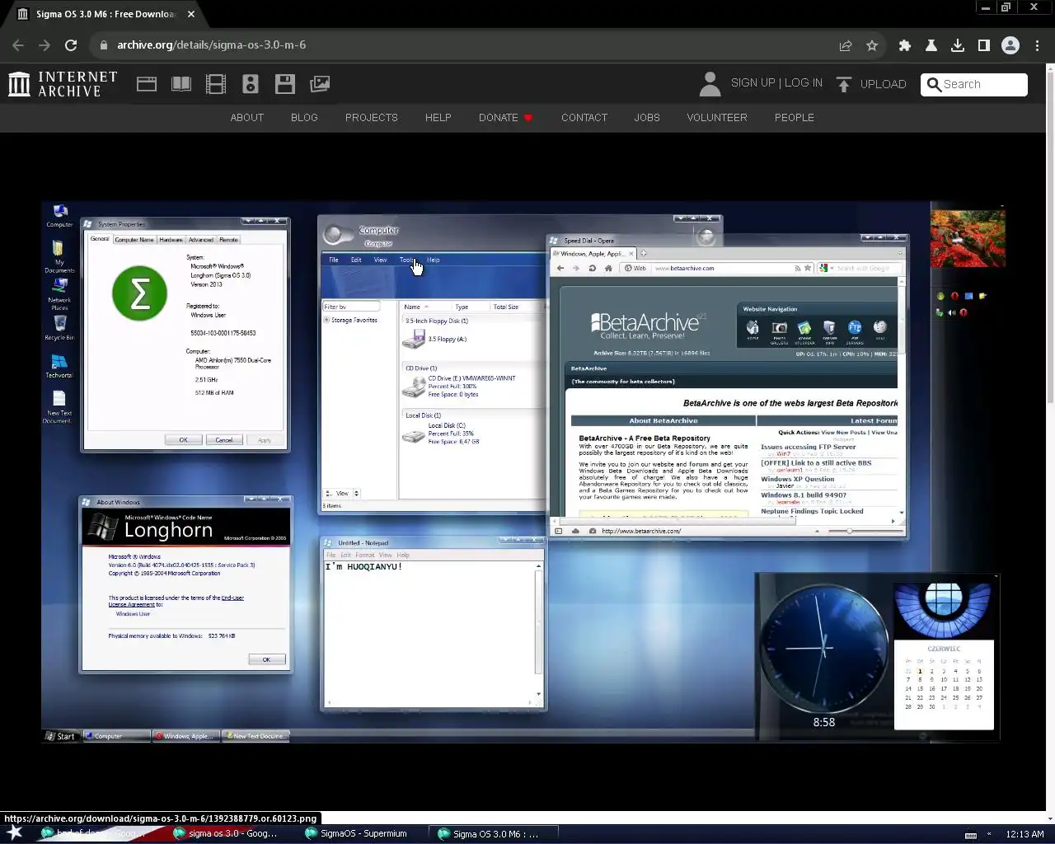Image resolution: width=1055 pixels, height=844 pixels.
Task: Click the keyboard icon in system tray
Action: coord(971,834)
